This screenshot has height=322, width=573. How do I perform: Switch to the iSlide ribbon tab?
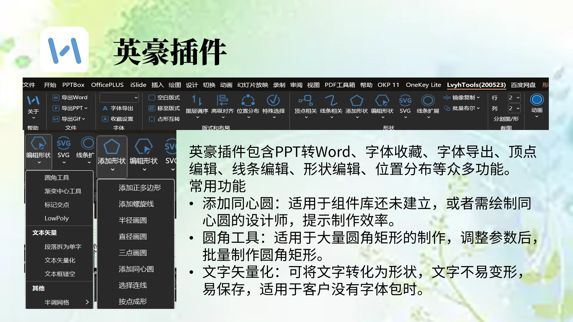pyautogui.click(x=138, y=85)
